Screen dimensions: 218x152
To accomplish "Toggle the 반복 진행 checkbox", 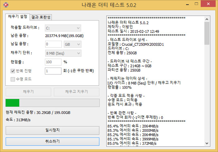I will coord(13,71).
